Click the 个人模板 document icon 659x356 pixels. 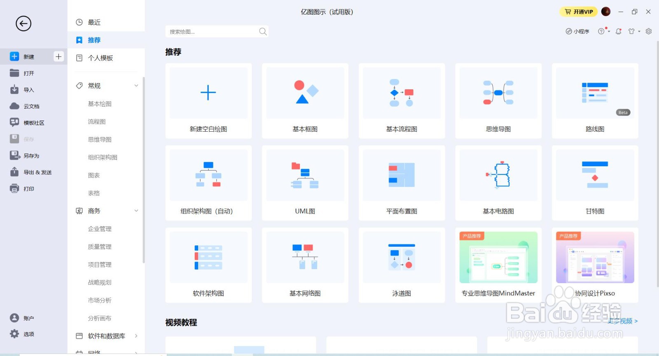point(79,58)
